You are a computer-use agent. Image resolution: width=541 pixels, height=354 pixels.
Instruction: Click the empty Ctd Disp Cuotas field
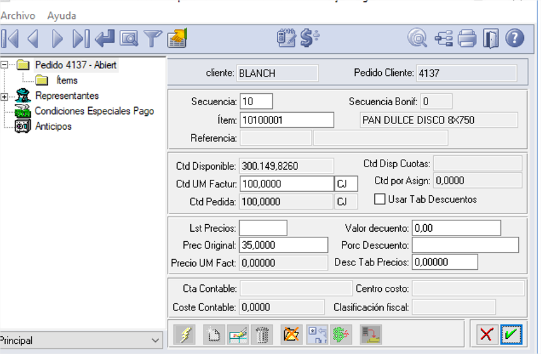478,163
